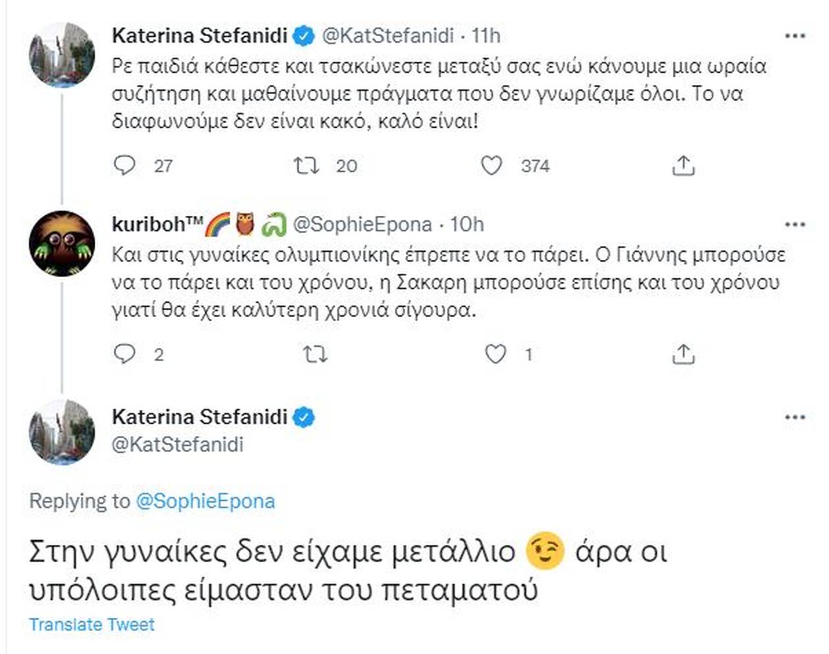Reply to kuriboh's tweet with 2 replies

[125, 354]
